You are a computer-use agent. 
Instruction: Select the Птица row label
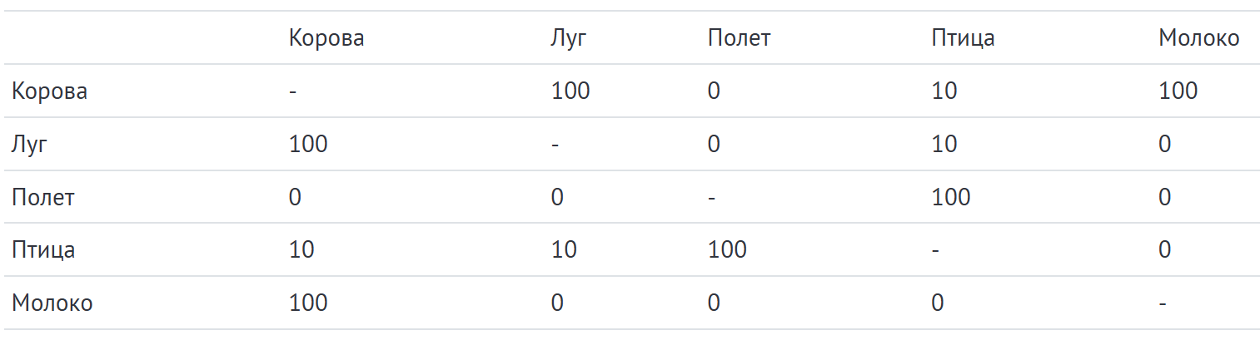tap(43, 250)
